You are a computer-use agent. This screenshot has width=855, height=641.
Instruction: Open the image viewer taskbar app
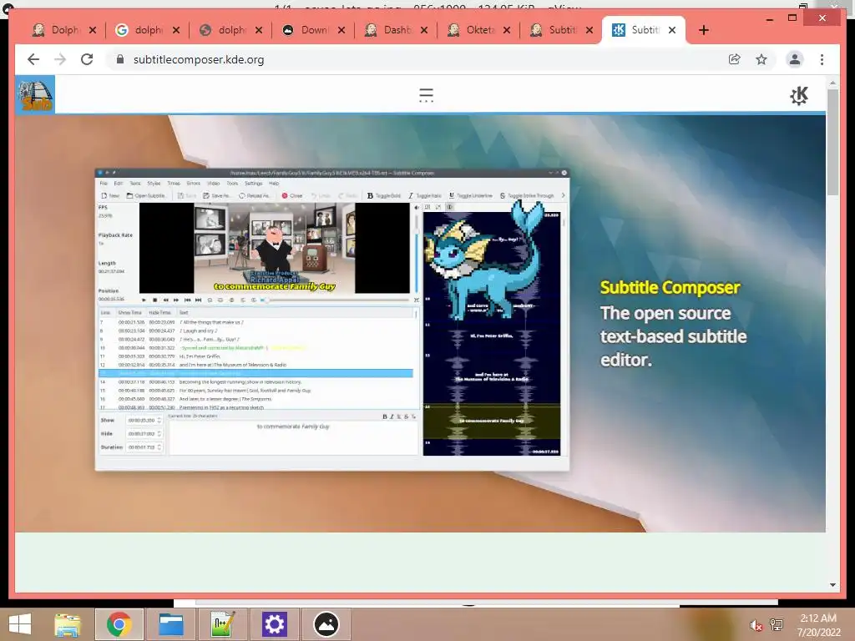326,624
